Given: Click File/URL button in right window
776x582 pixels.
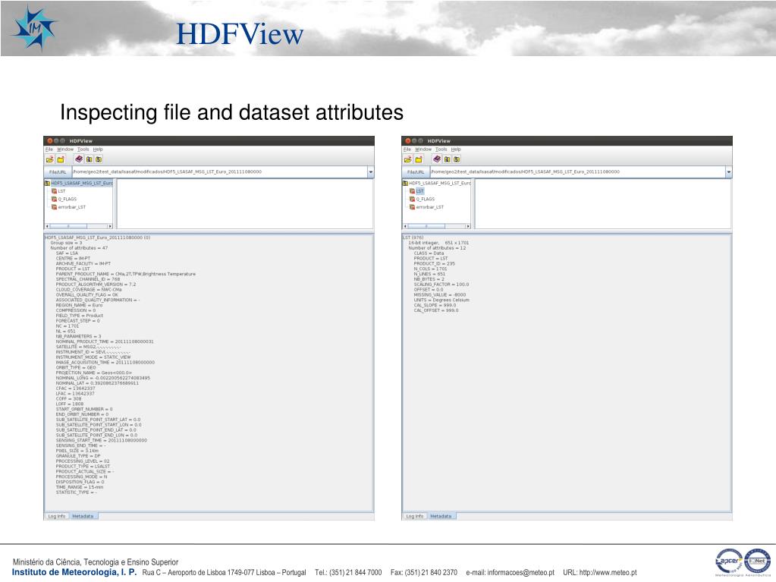Looking at the screenshot, I should [416, 172].
